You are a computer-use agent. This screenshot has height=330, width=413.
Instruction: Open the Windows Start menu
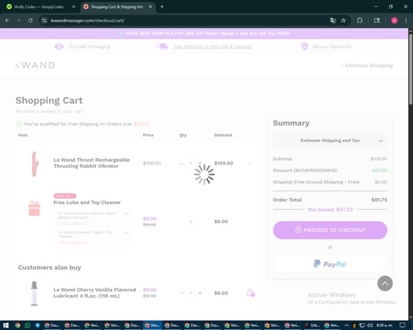6,325
